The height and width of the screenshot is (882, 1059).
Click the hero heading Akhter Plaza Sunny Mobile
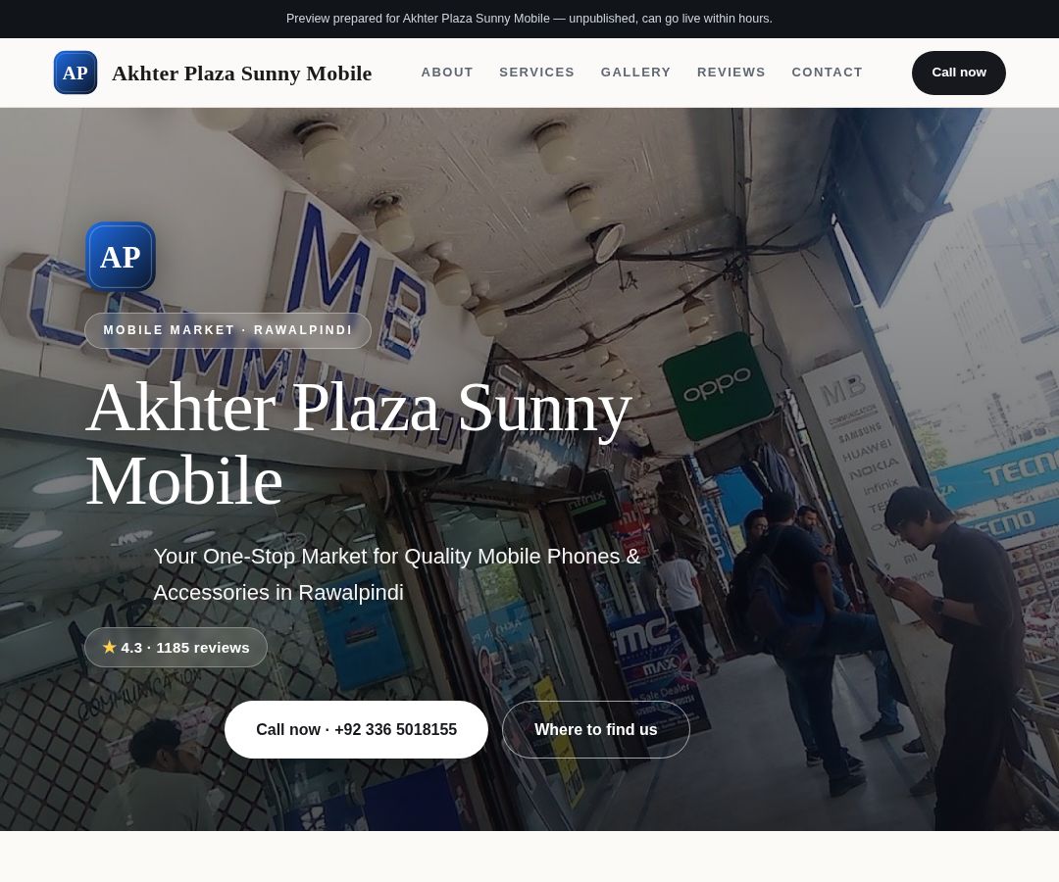coord(359,443)
